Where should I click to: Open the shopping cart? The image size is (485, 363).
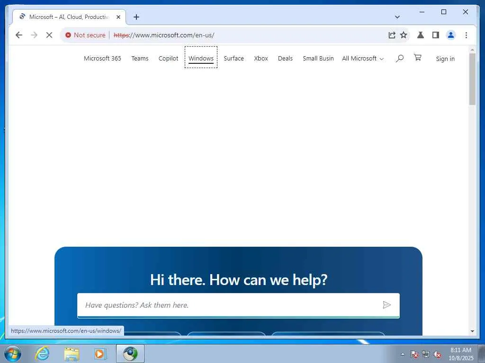click(x=418, y=57)
